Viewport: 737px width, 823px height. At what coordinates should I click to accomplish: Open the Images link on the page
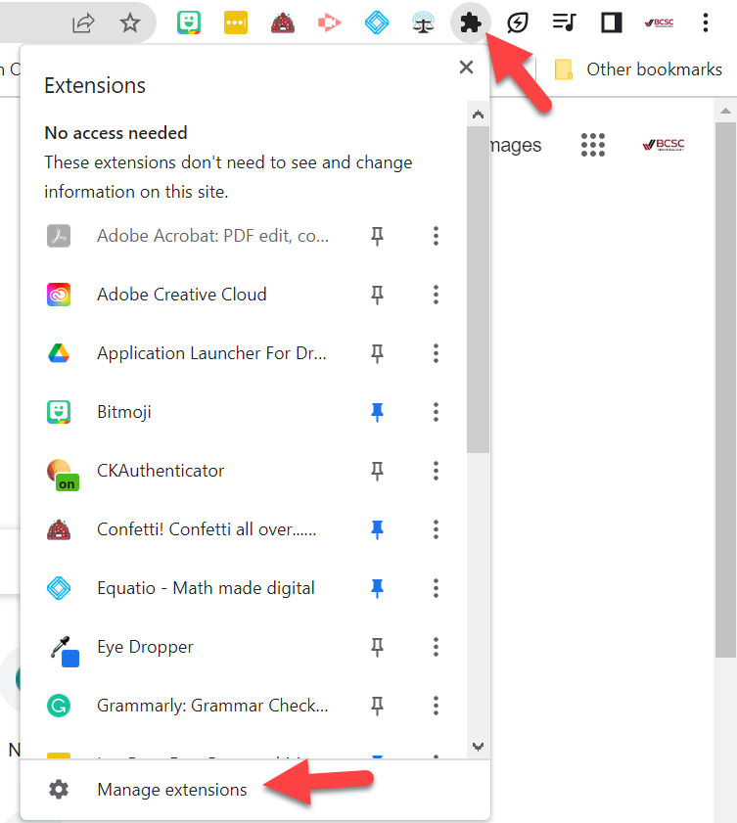click(x=516, y=146)
